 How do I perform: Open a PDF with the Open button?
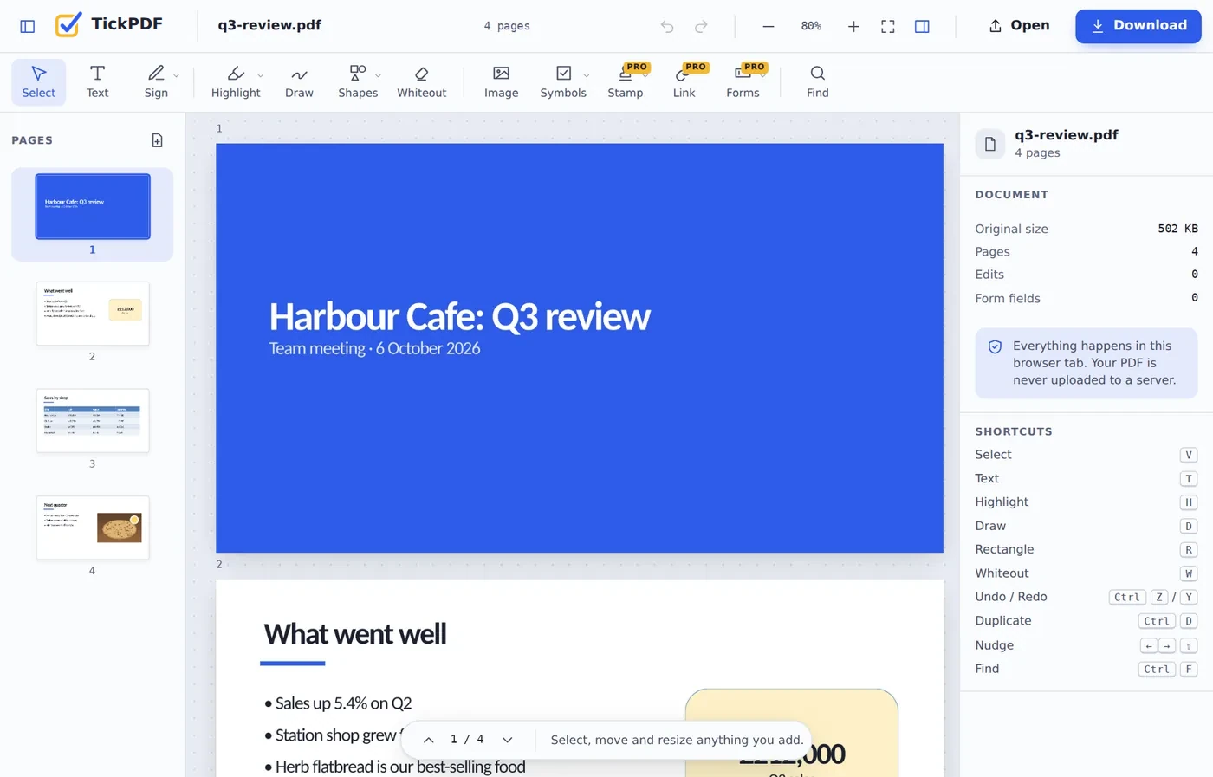click(1019, 26)
